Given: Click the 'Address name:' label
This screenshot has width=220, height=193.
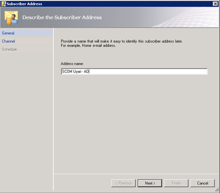Looking at the screenshot, I should (x=72, y=64).
